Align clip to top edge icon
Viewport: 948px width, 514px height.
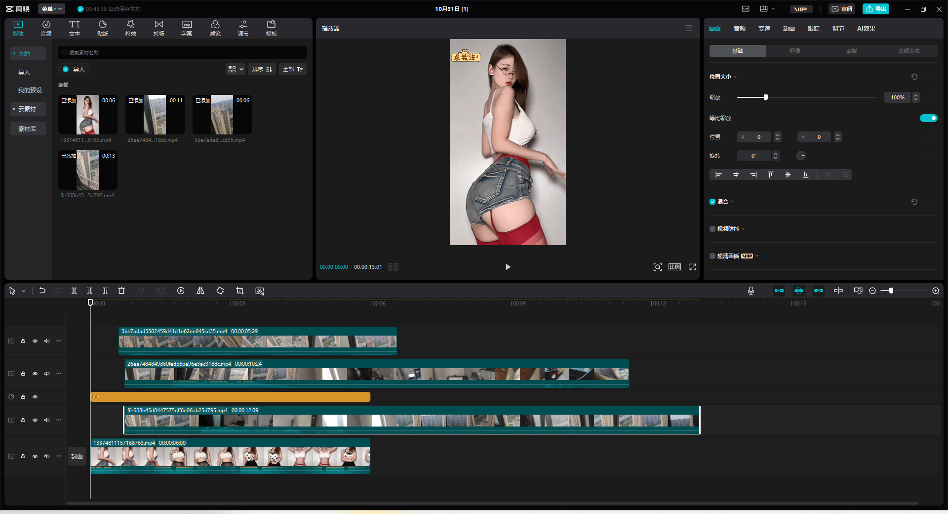[x=770, y=174]
